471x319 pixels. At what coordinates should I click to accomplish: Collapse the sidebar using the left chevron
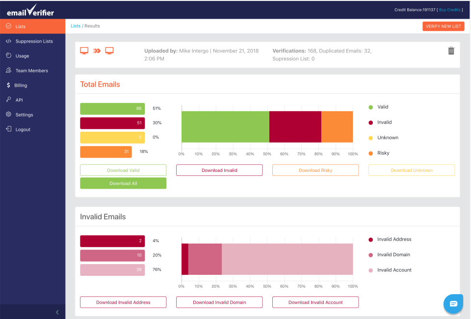coord(57,312)
